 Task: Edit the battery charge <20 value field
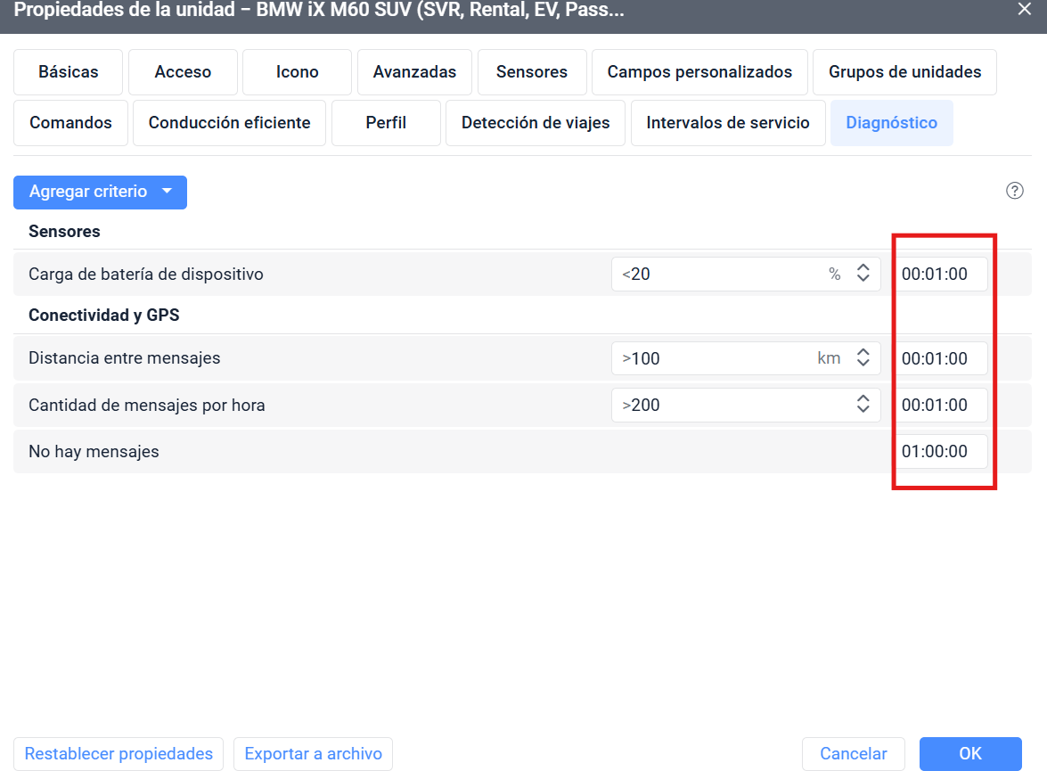click(x=722, y=275)
